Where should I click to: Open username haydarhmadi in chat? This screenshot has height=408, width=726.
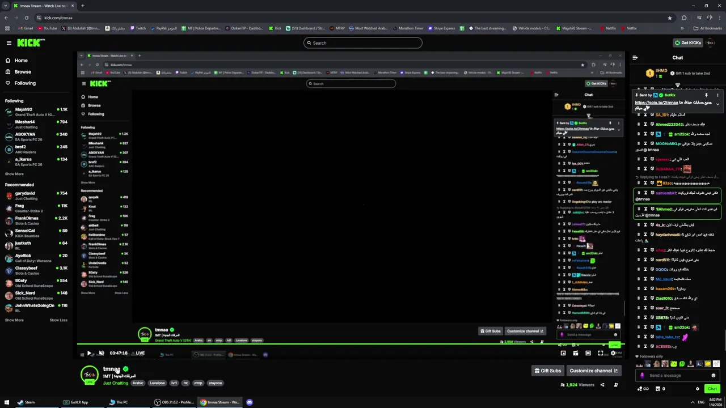668,235
